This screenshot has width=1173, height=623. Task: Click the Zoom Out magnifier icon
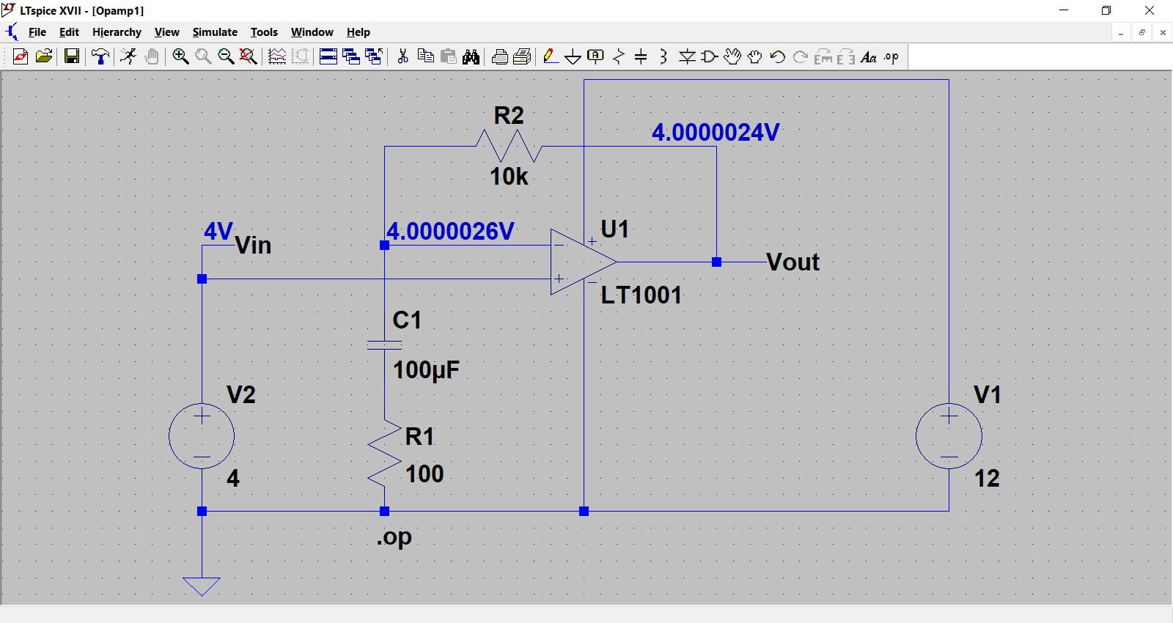click(x=226, y=56)
